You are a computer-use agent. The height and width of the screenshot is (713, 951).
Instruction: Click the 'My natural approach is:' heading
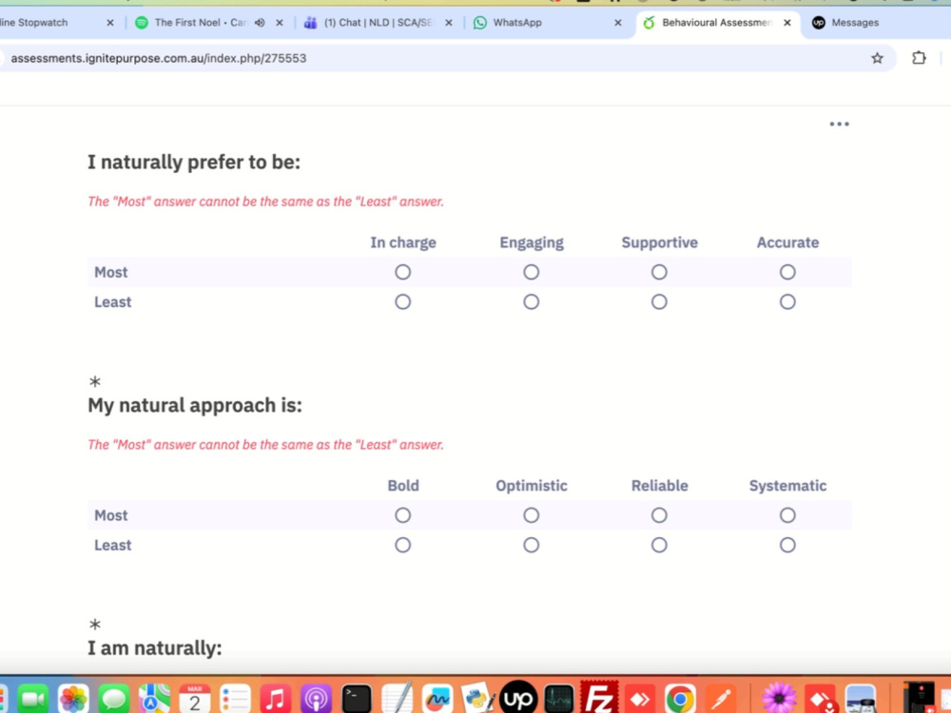tap(195, 406)
